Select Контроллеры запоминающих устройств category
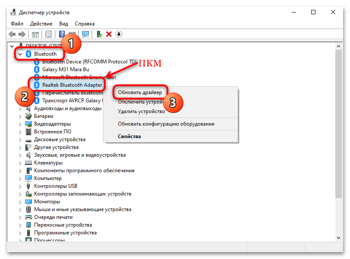 (83, 194)
